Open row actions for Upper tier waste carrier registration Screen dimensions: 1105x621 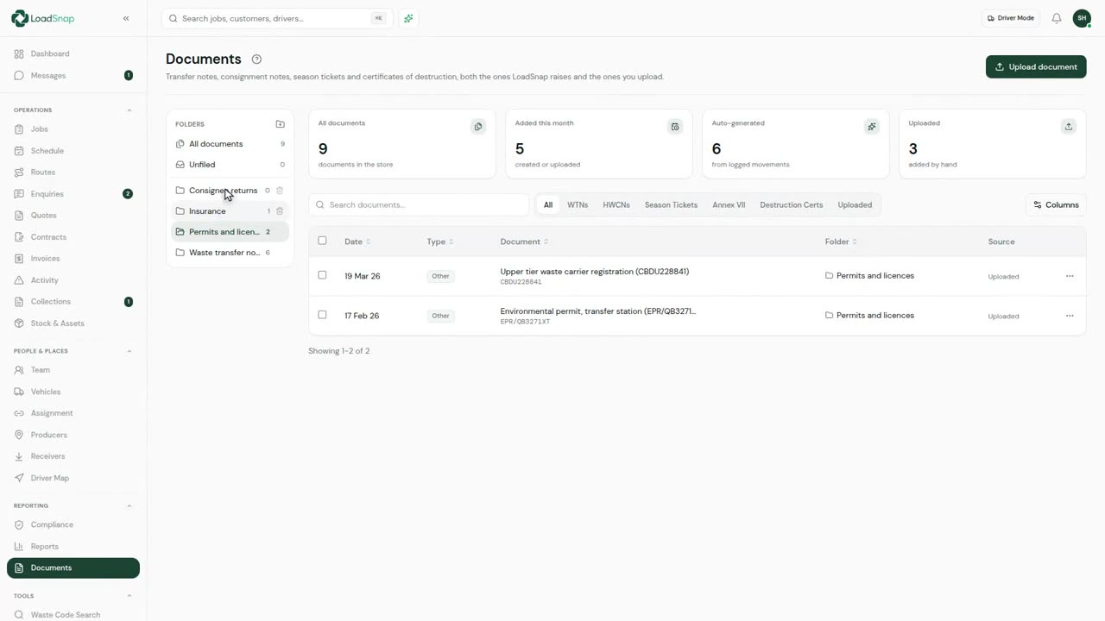click(1070, 276)
